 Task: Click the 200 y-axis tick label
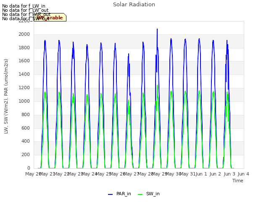(x=26, y=154)
